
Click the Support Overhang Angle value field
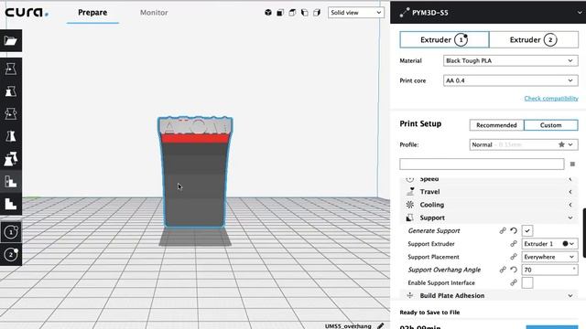[549, 270]
